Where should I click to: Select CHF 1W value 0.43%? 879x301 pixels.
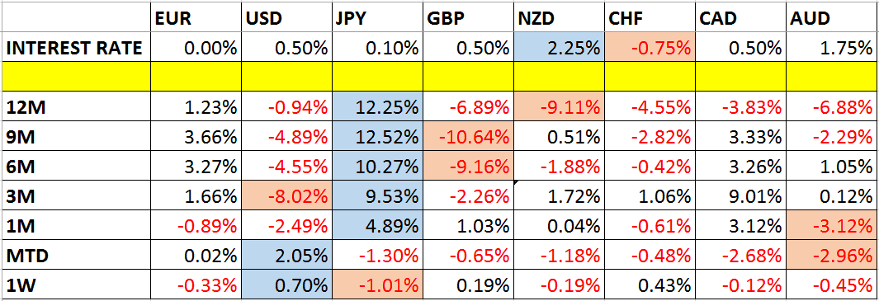650,283
